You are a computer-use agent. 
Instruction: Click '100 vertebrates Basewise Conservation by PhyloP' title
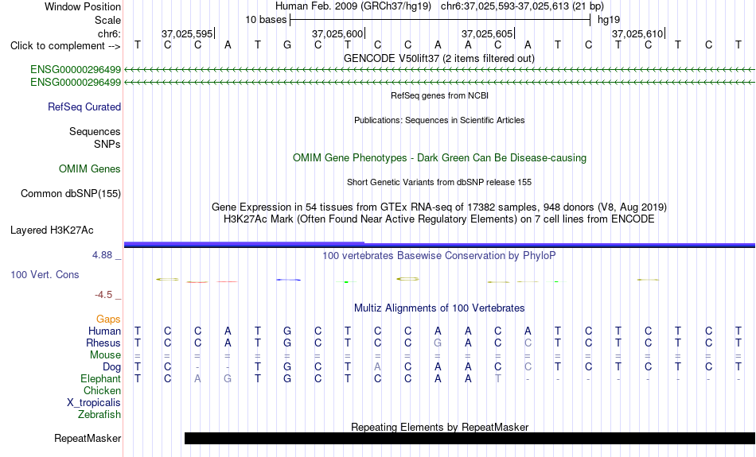[439, 256]
